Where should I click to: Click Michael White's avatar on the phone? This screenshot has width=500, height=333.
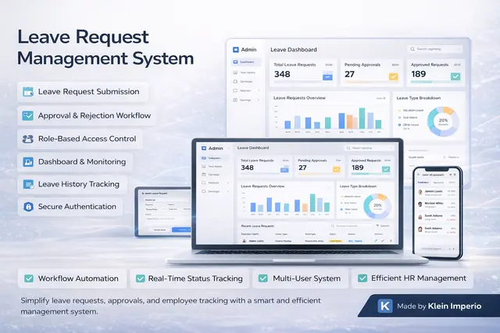tap(420, 204)
